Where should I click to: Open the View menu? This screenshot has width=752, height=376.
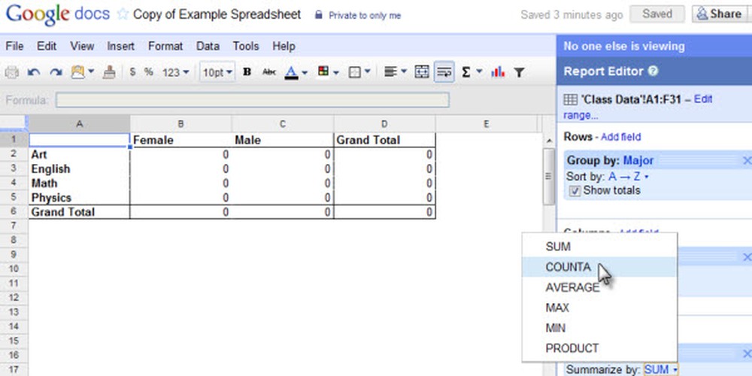click(x=82, y=47)
